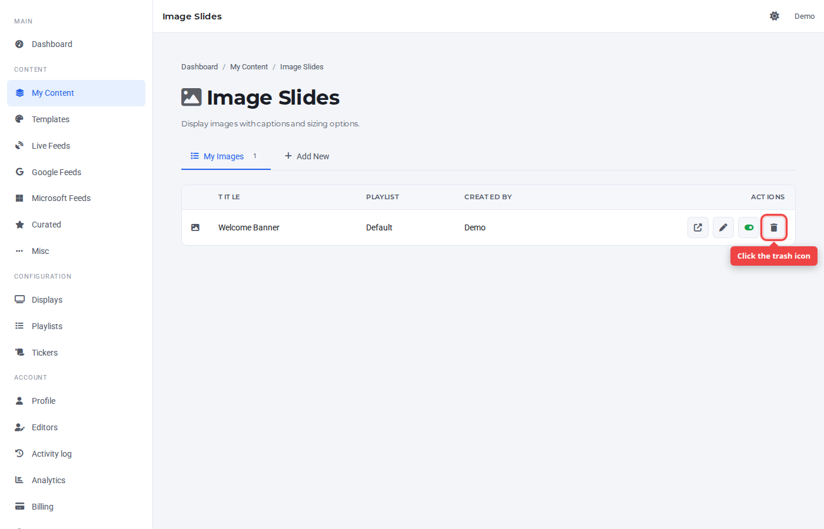Image resolution: width=824 pixels, height=529 pixels.
Task: Click the Tickers scroll icon
Action: coord(19,352)
